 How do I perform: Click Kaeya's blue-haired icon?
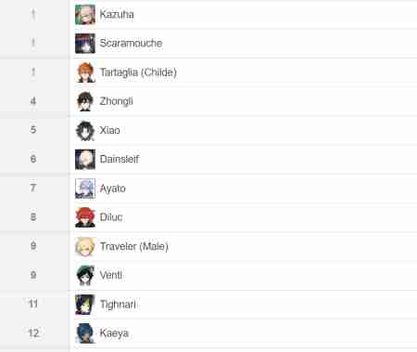pyautogui.click(x=85, y=333)
